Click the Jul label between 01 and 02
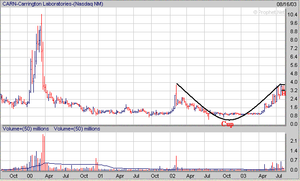300x181 pixels. 136,176
